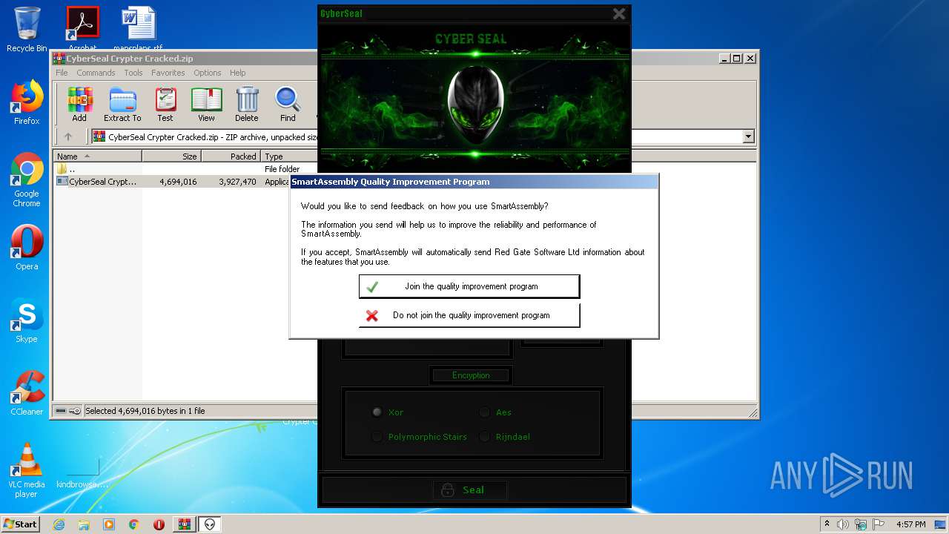Click the clock showing 4:57 PM
This screenshot has height=534, width=949.
(x=911, y=524)
